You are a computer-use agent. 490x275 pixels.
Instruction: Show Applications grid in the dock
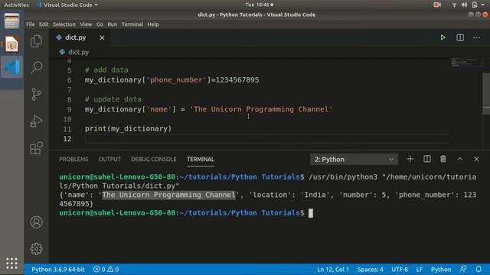coord(11,264)
